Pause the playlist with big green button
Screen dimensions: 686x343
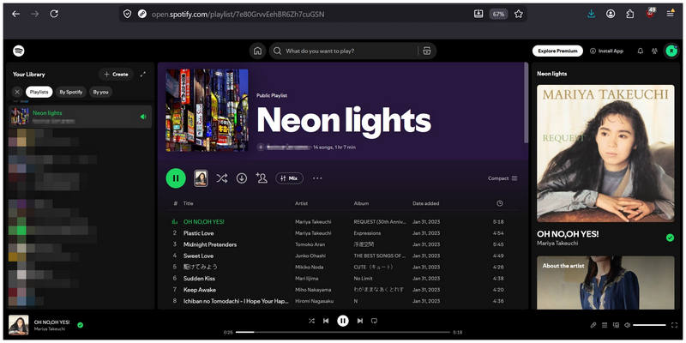click(176, 178)
